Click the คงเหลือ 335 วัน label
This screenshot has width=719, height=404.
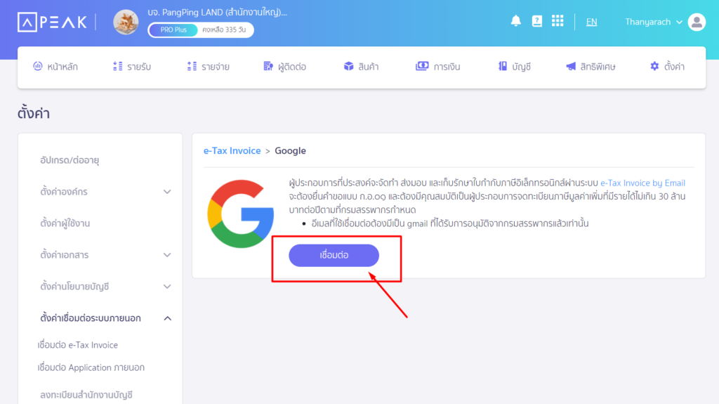pyautogui.click(x=224, y=30)
